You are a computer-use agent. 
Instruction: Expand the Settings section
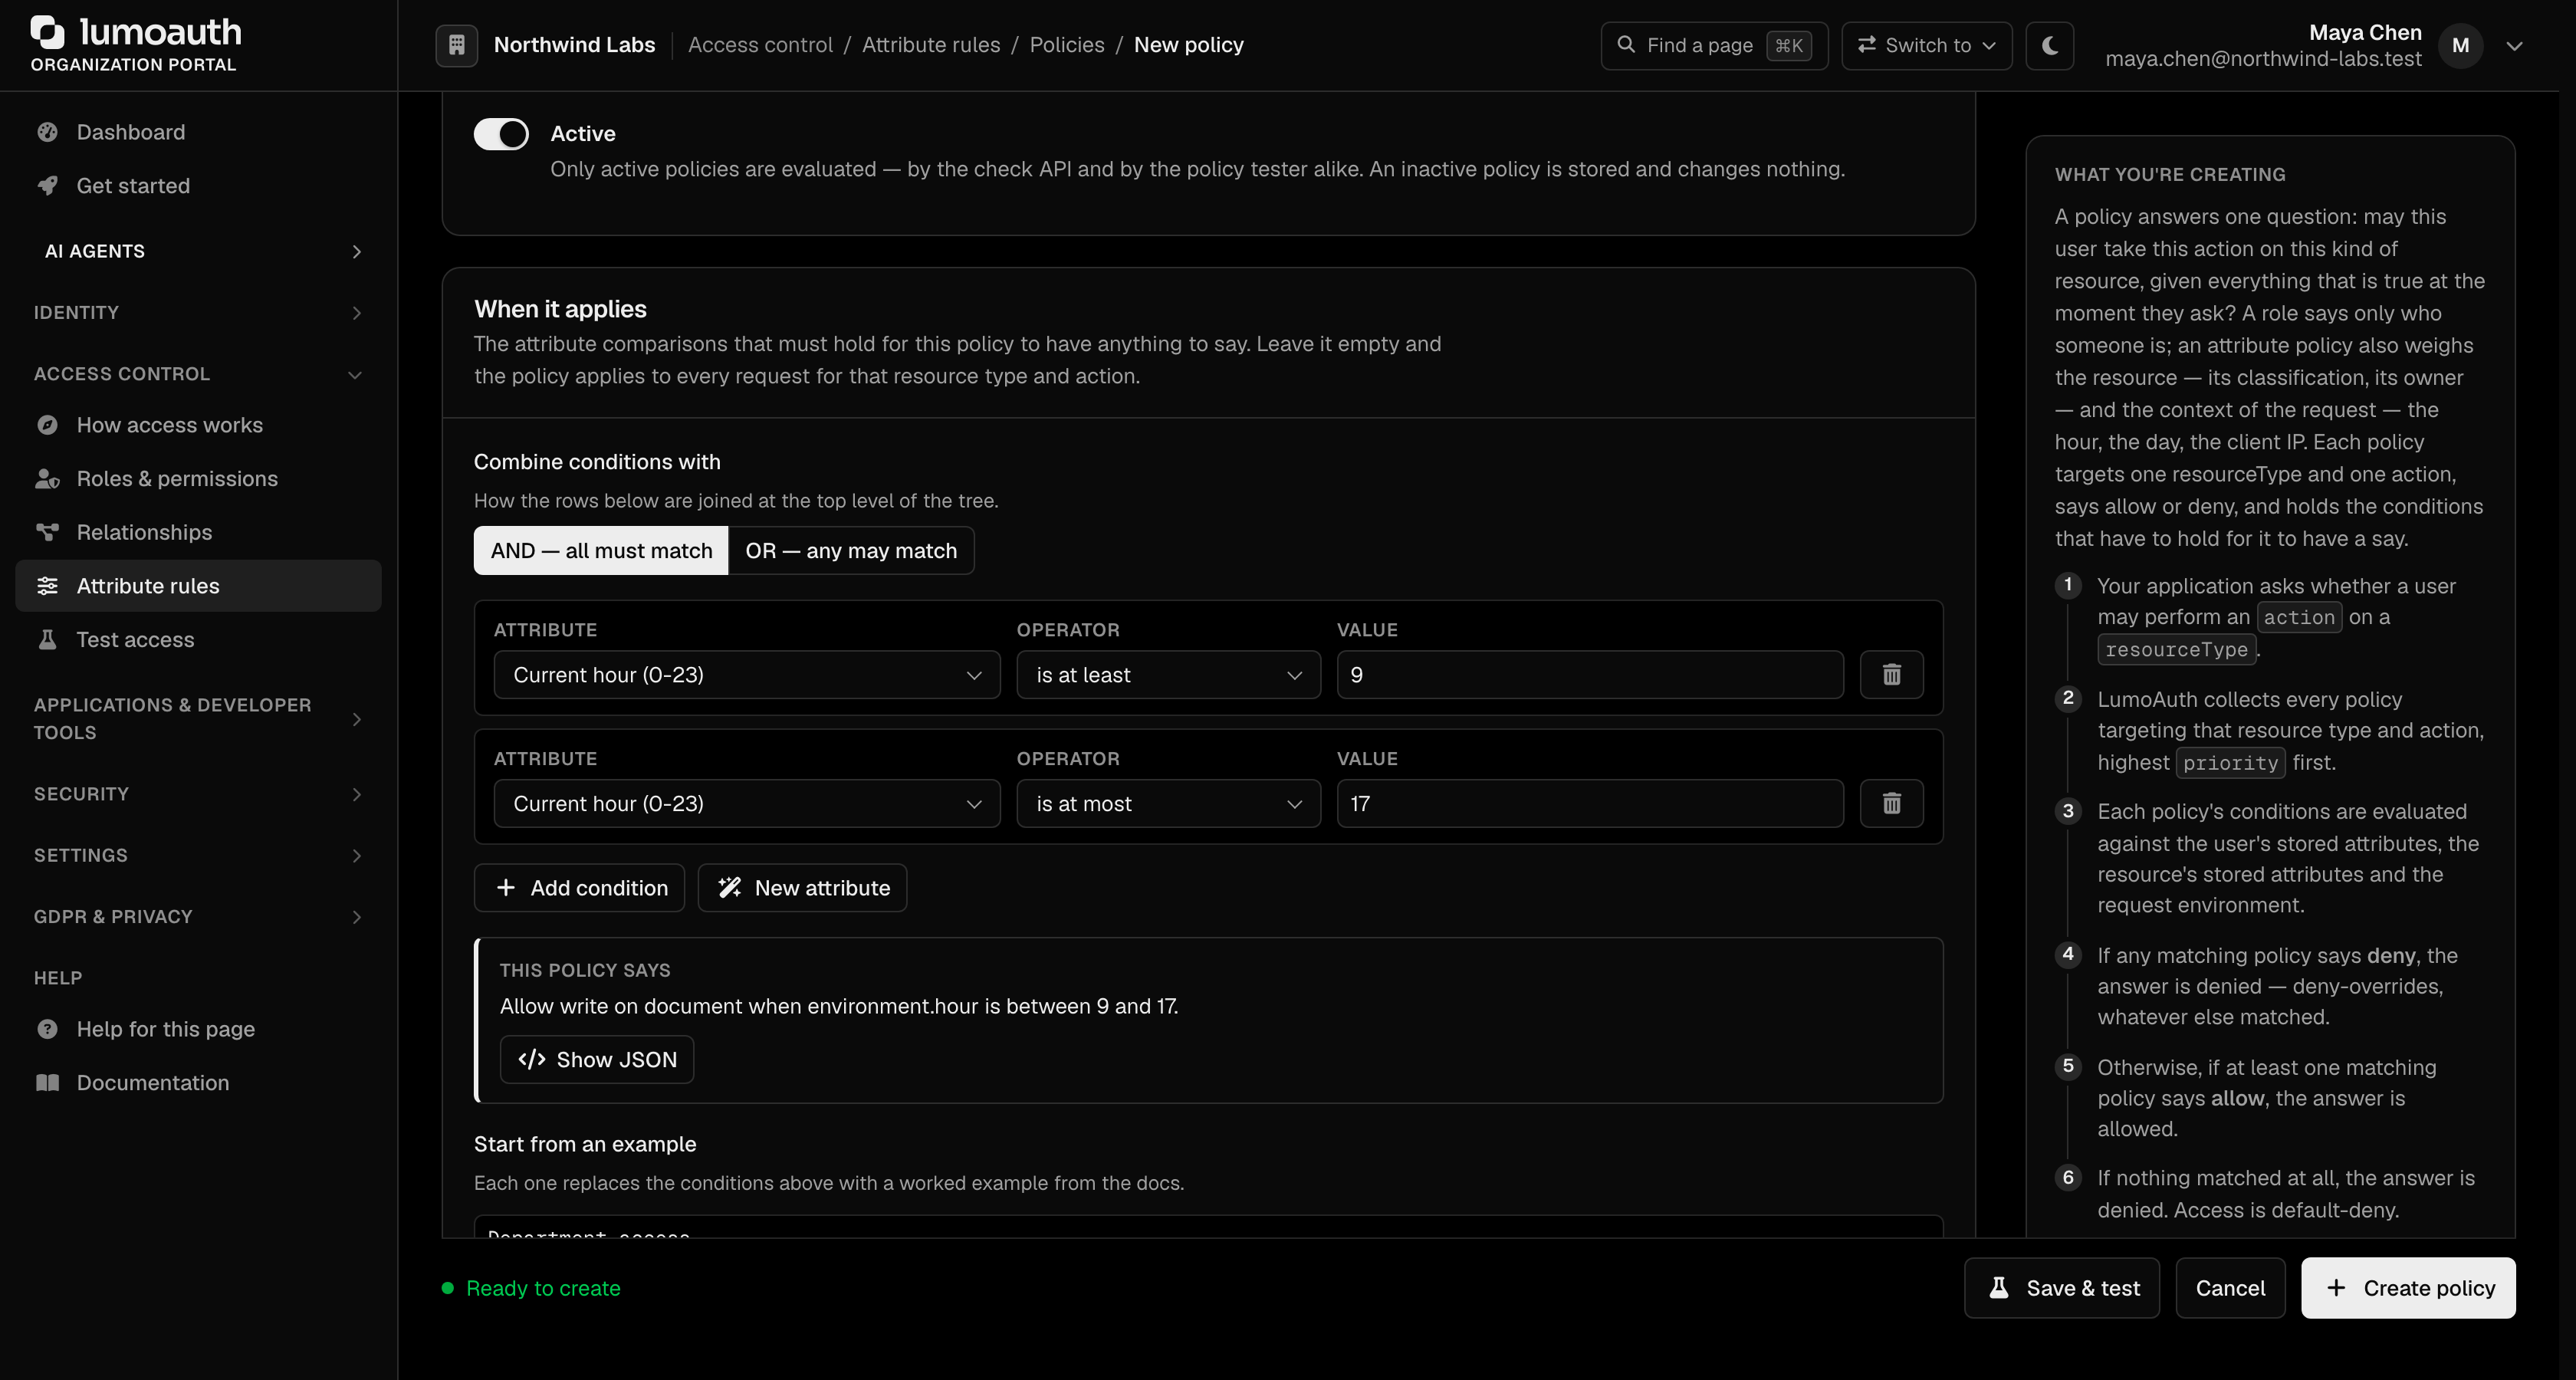pos(198,855)
